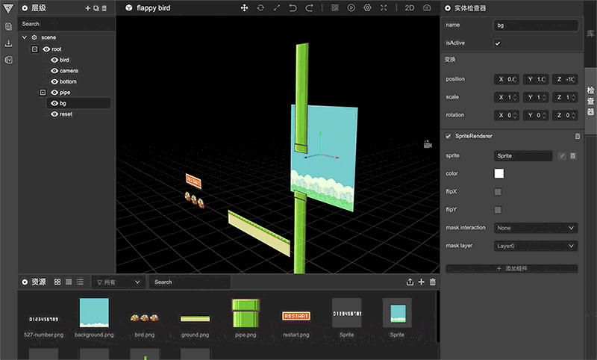Viewport: 597px width, 360px height.
Task: Select the rotate tool in the toolbar
Action: click(260, 8)
